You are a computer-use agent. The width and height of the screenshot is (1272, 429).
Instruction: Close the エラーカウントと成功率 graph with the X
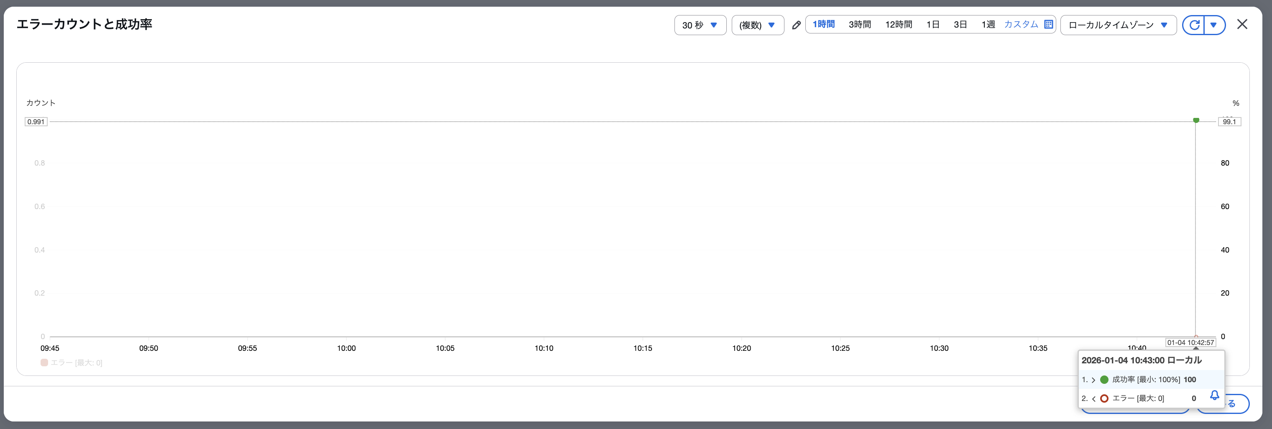[1242, 24]
